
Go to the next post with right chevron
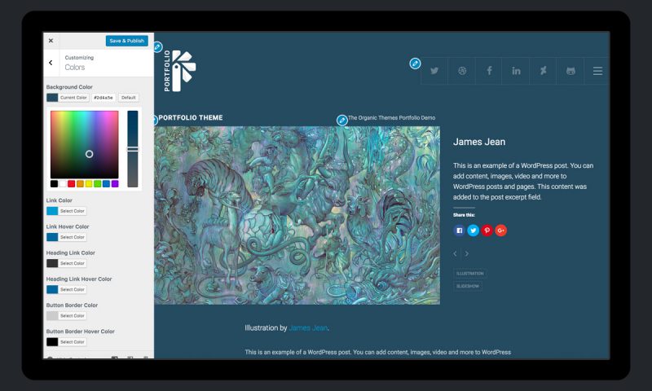pyautogui.click(x=466, y=253)
